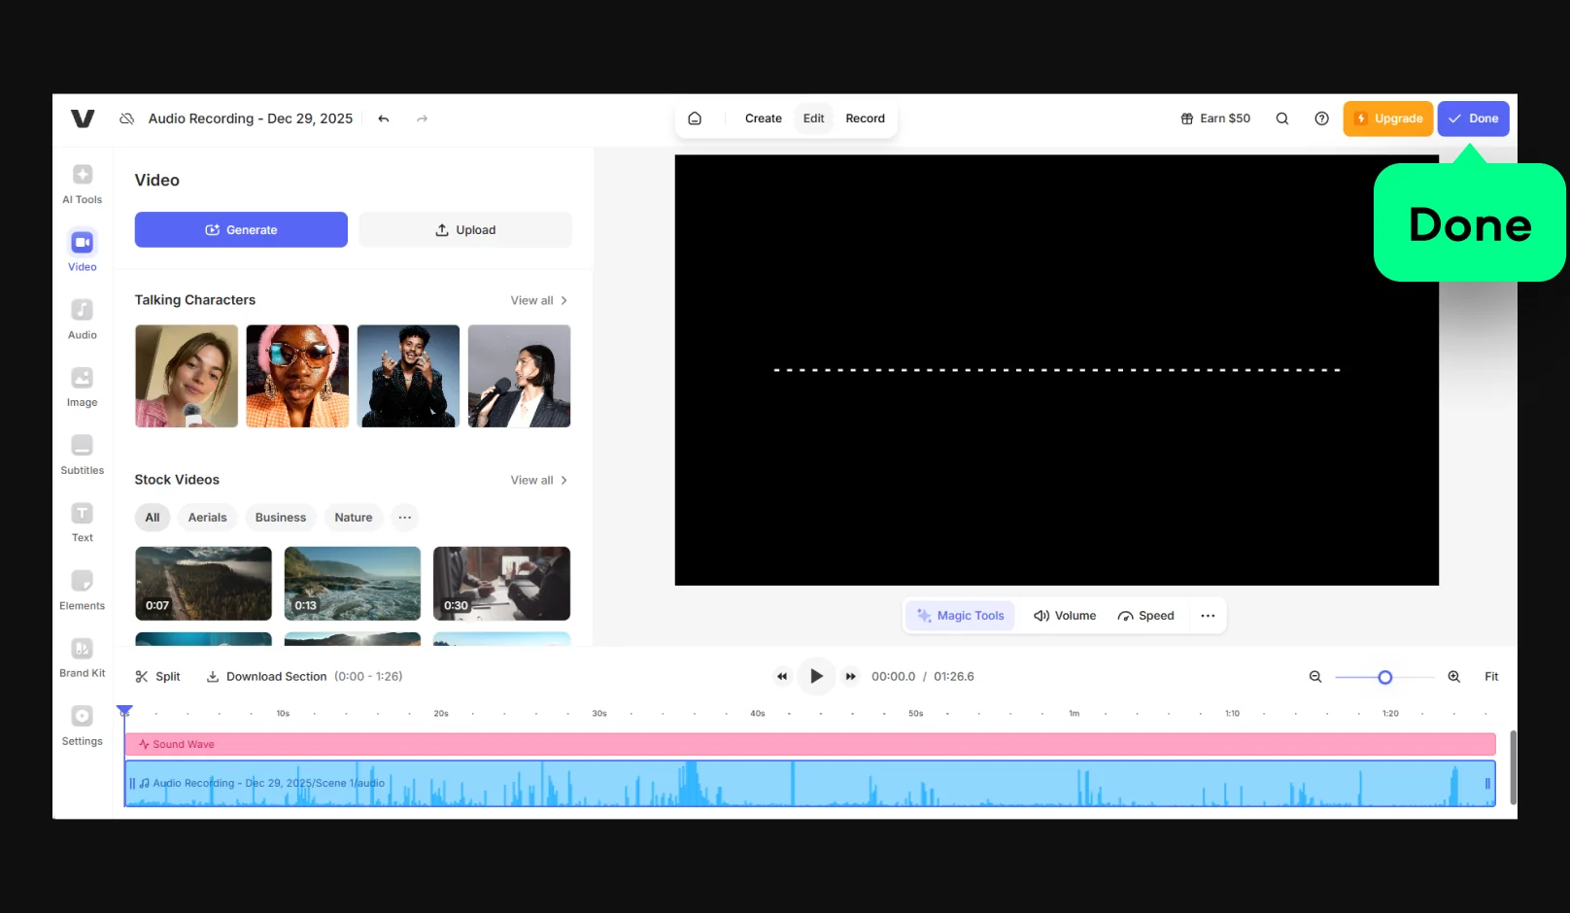Click the help question mark icon

[1321, 118]
